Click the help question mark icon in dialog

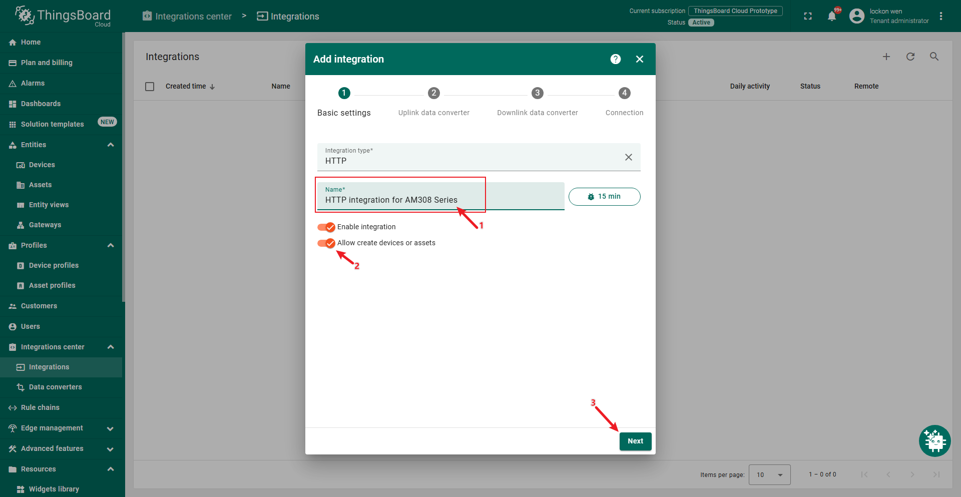pyautogui.click(x=616, y=59)
